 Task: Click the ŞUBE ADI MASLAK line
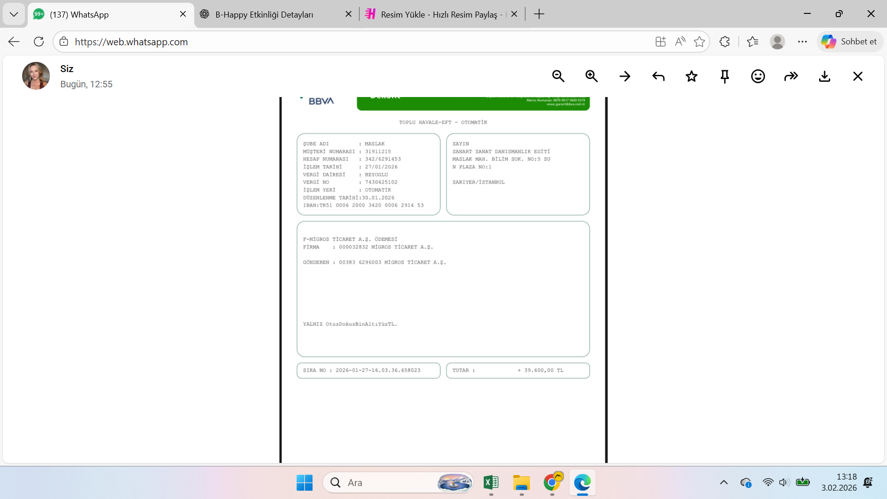coord(344,144)
